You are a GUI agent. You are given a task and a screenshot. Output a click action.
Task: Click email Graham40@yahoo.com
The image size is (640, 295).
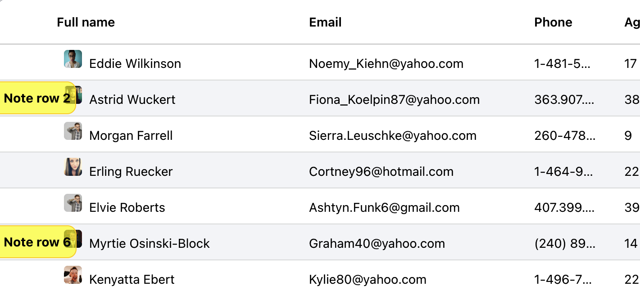click(x=377, y=243)
